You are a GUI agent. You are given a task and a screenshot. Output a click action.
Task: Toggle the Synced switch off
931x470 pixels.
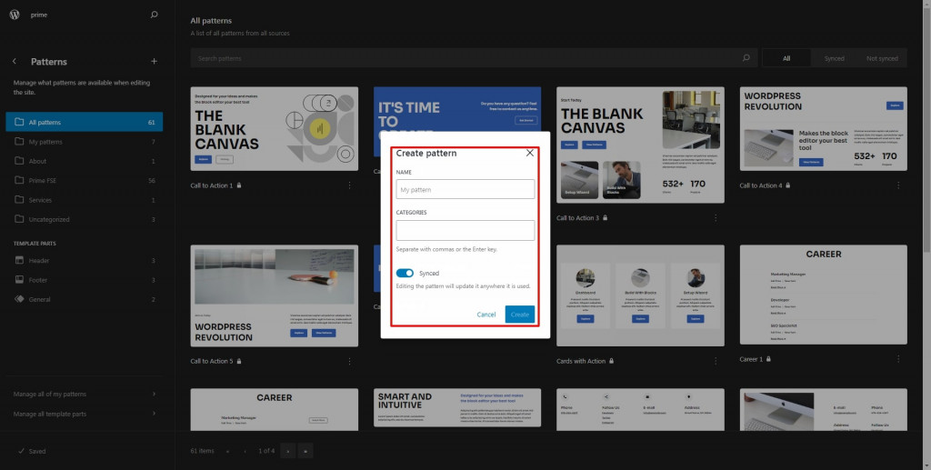[x=405, y=273]
